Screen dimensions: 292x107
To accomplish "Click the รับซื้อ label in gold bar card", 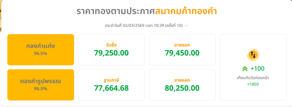I will coord(111,45).
